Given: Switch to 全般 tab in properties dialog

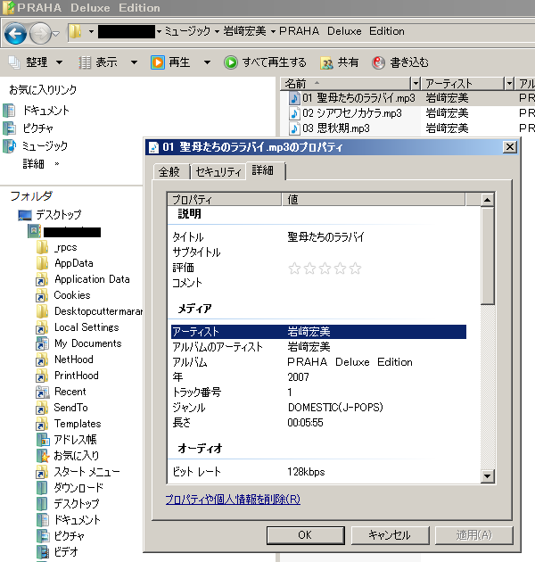Looking at the screenshot, I should 169,172.
